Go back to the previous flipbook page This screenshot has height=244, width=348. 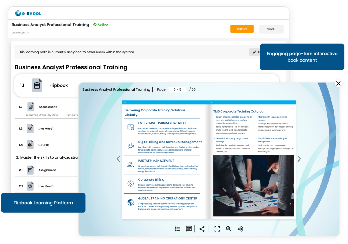click(118, 159)
